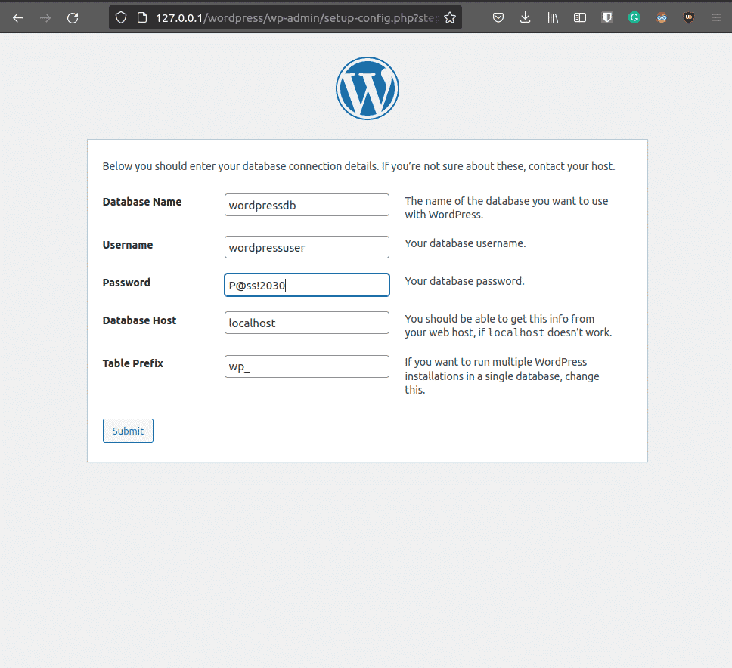
Task: Click 'Your database username.' help text
Action: coord(465,243)
